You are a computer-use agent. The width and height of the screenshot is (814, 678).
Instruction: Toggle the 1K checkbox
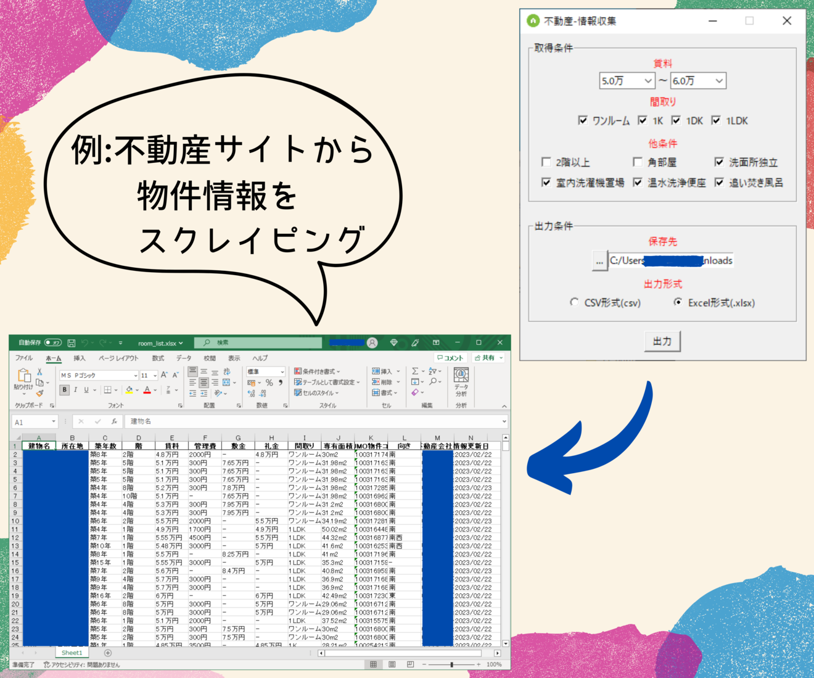[643, 120]
